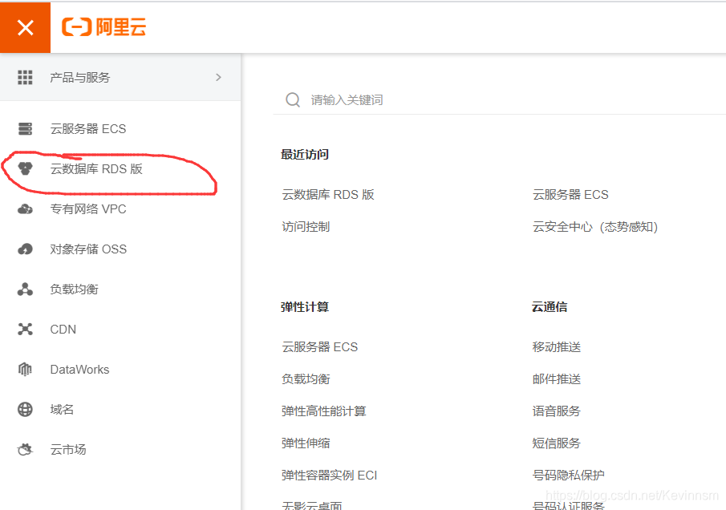
Task: Open 云数据库 RDS 版 under 最近访问
Action: pos(328,194)
